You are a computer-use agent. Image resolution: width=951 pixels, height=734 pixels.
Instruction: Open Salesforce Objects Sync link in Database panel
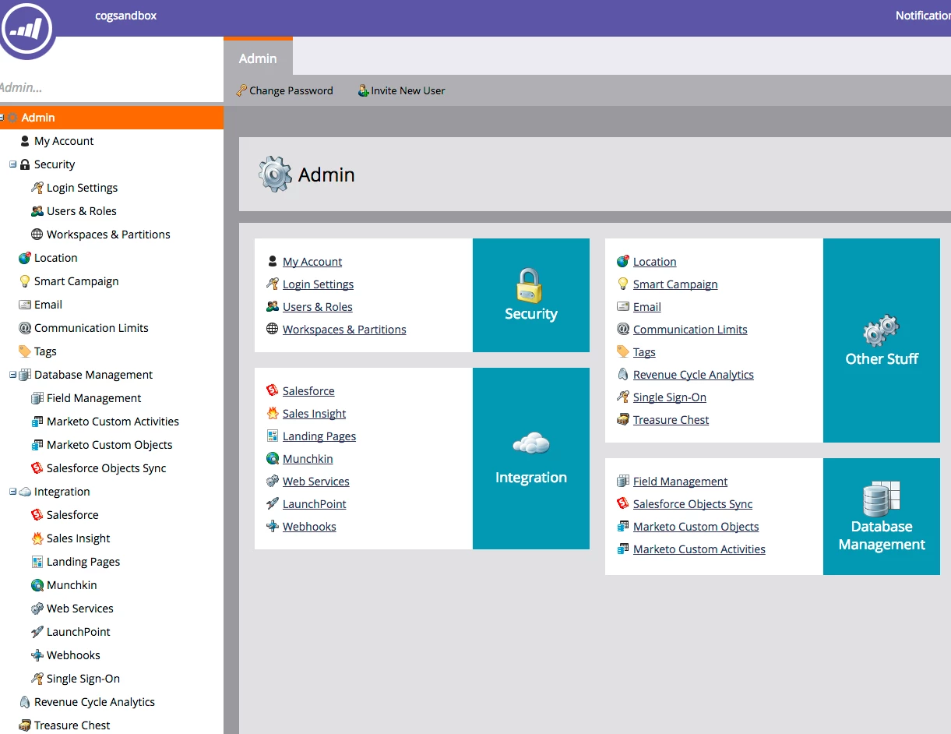693,504
